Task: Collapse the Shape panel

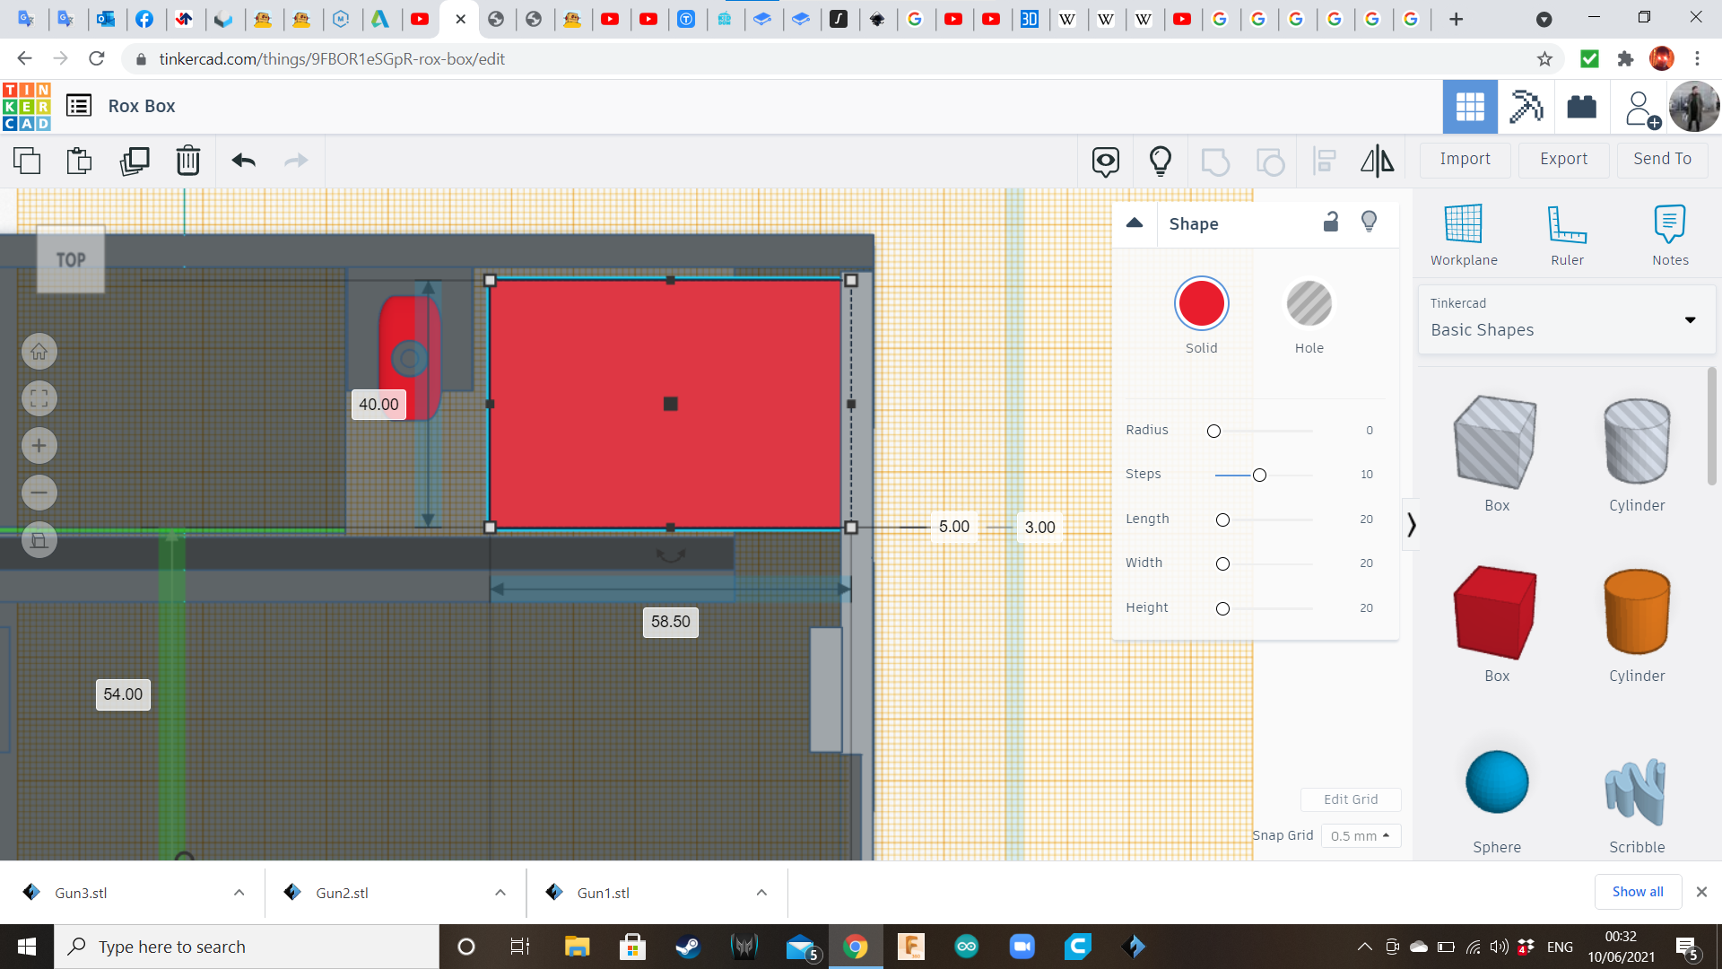Action: click(x=1135, y=223)
